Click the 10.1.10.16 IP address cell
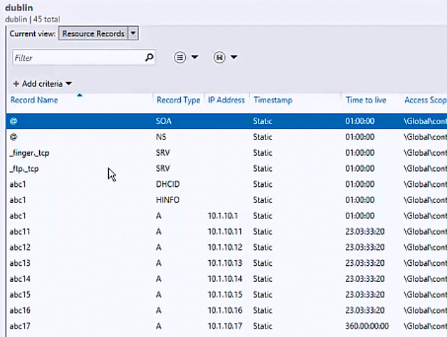Viewport: 447px width, 337px height. [x=225, y=310]
